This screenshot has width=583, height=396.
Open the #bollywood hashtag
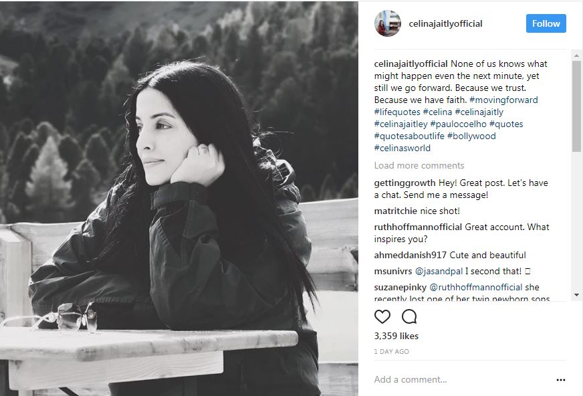pos(471,136)
